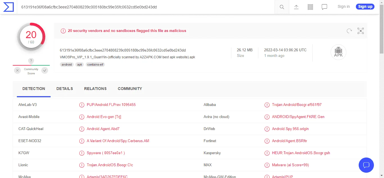Click the magnifier search icon
The height and width of the screenshot is (178, 384).
click(282, 7)
